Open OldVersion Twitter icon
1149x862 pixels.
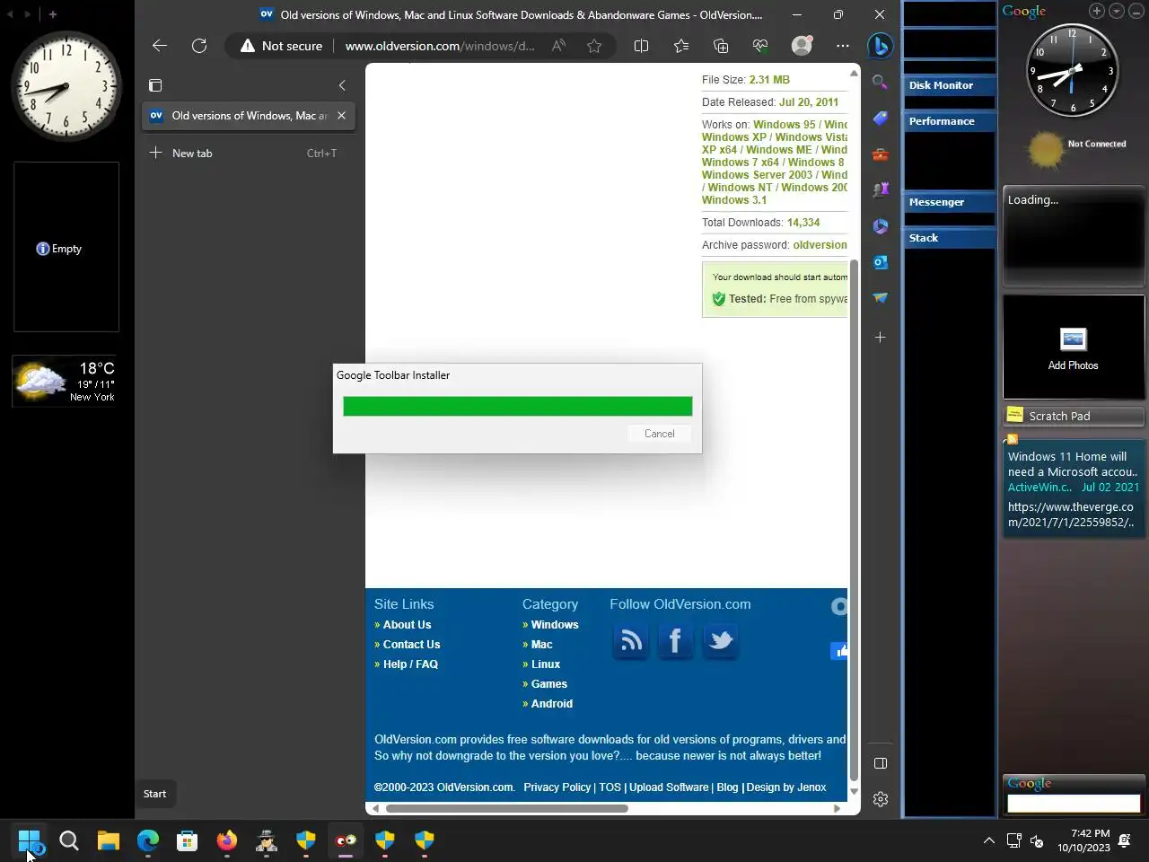click(x=720, y=641)
